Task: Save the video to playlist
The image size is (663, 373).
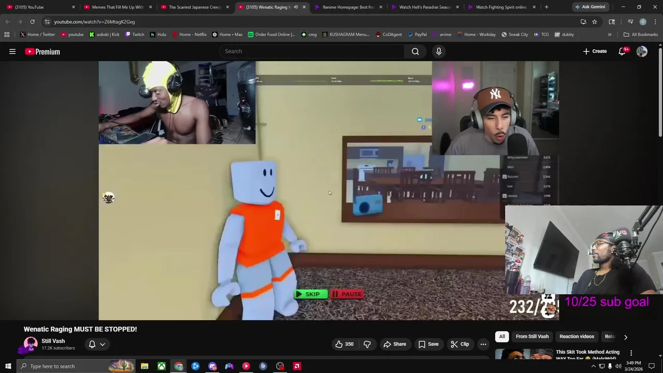Action: 428,344
